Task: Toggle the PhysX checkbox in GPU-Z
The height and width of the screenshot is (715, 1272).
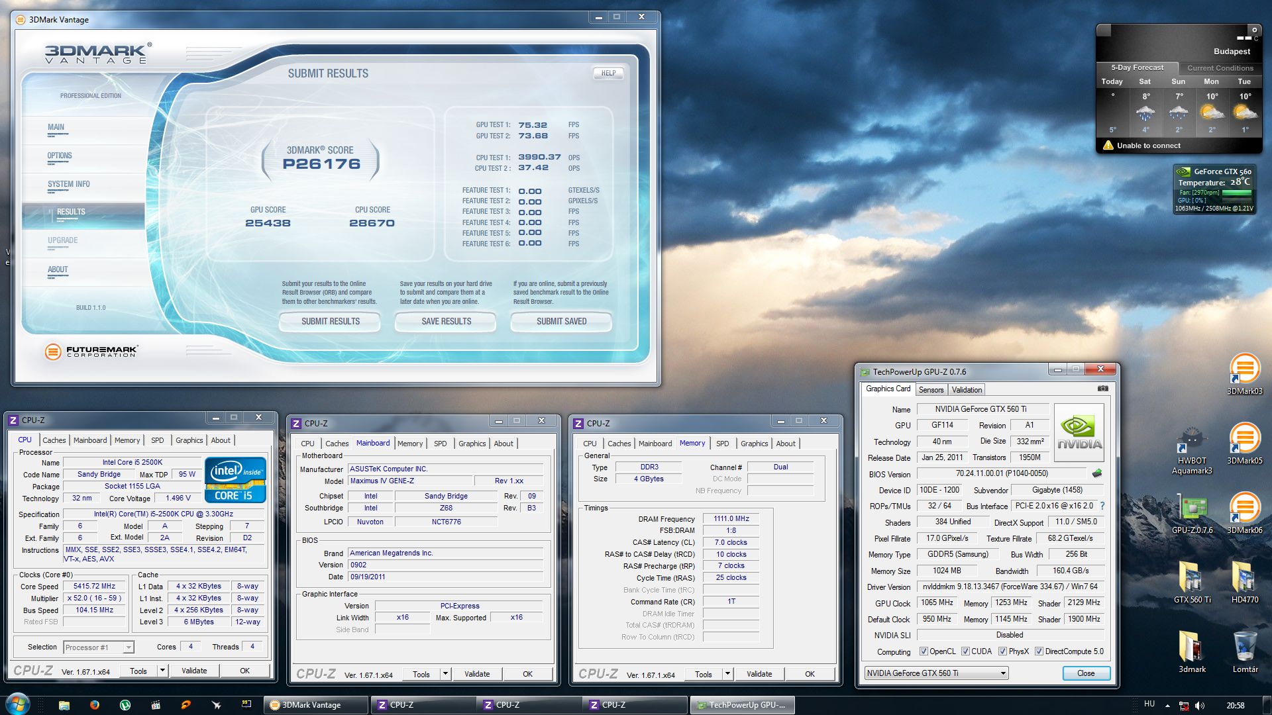Action: pos(1002,651)
